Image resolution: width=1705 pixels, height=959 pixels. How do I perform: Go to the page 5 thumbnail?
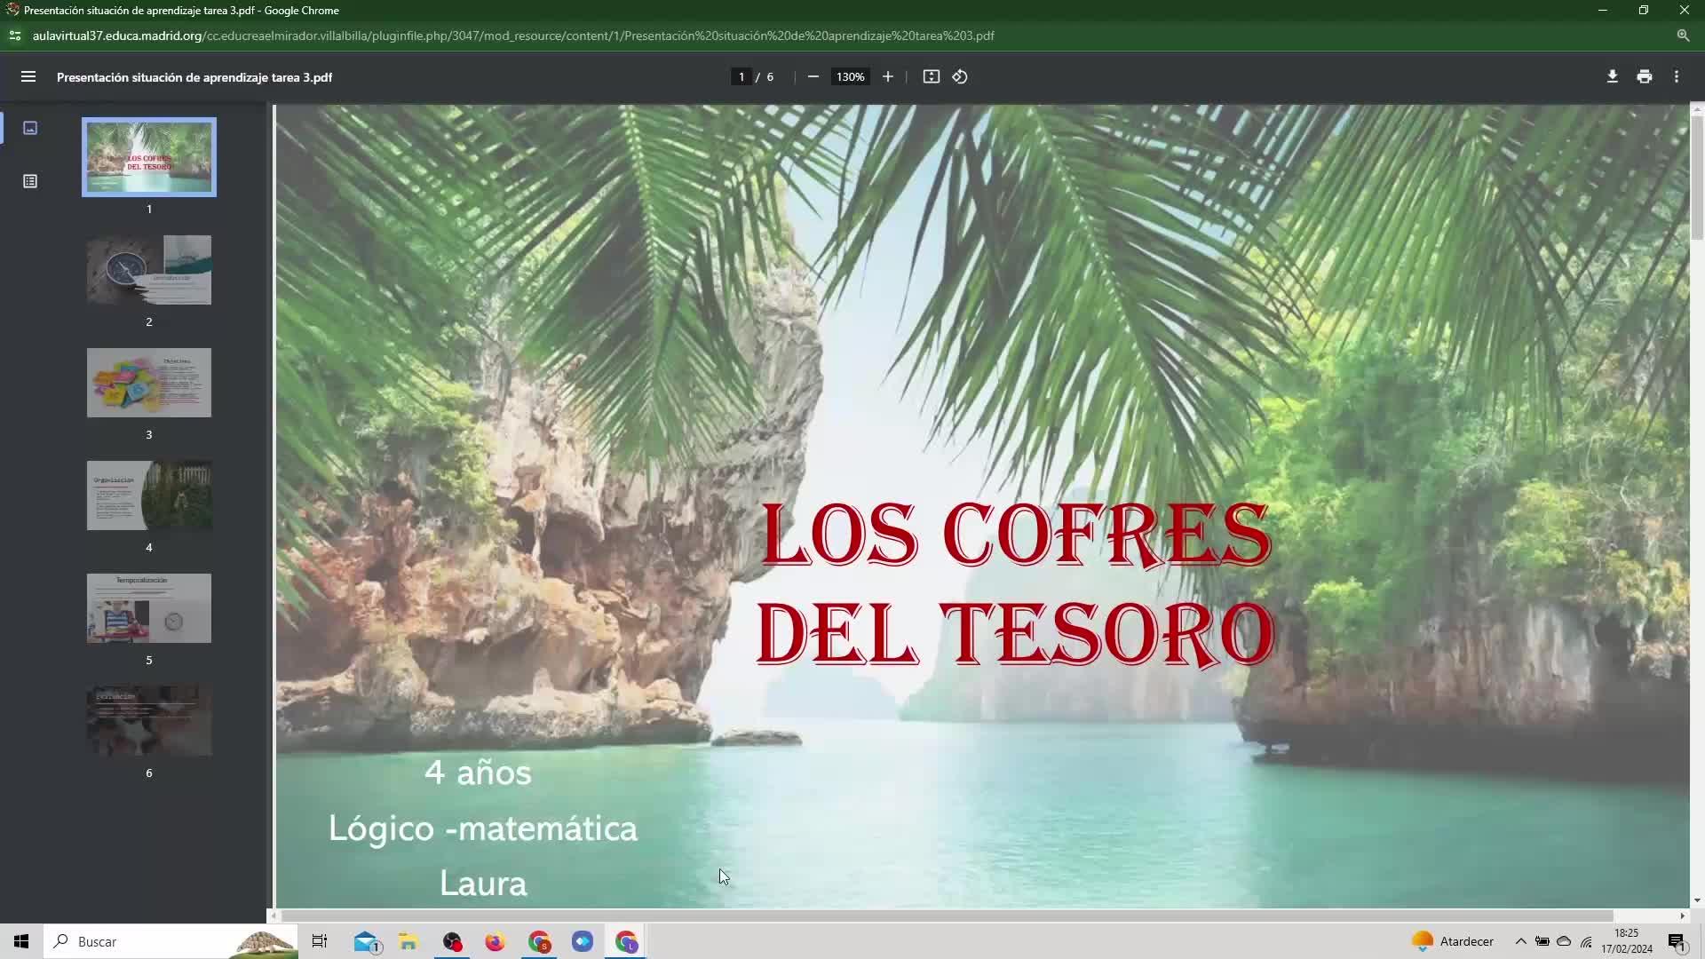[x=149, y=608]
